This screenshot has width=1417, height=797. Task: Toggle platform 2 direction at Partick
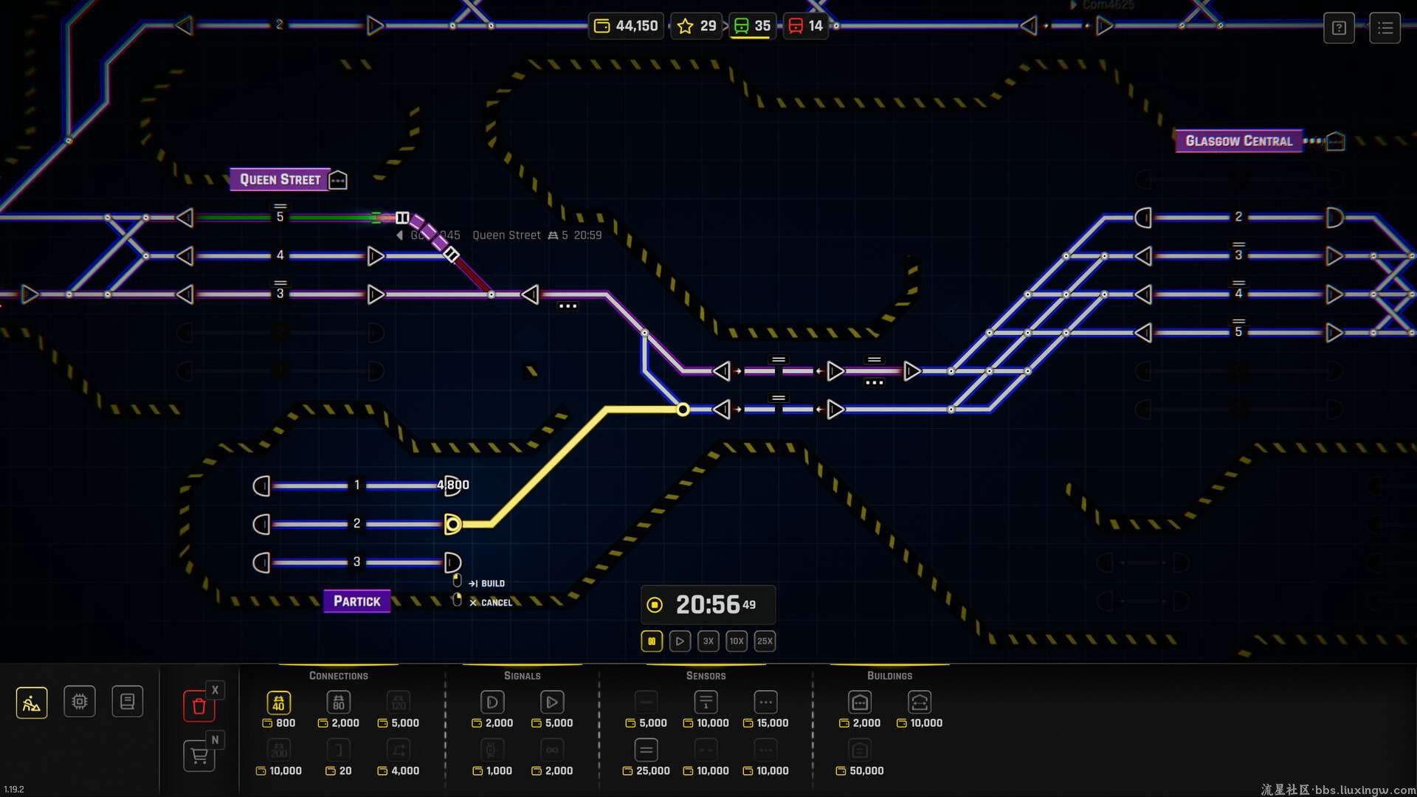pyautogui.click(x=263, y=523)
